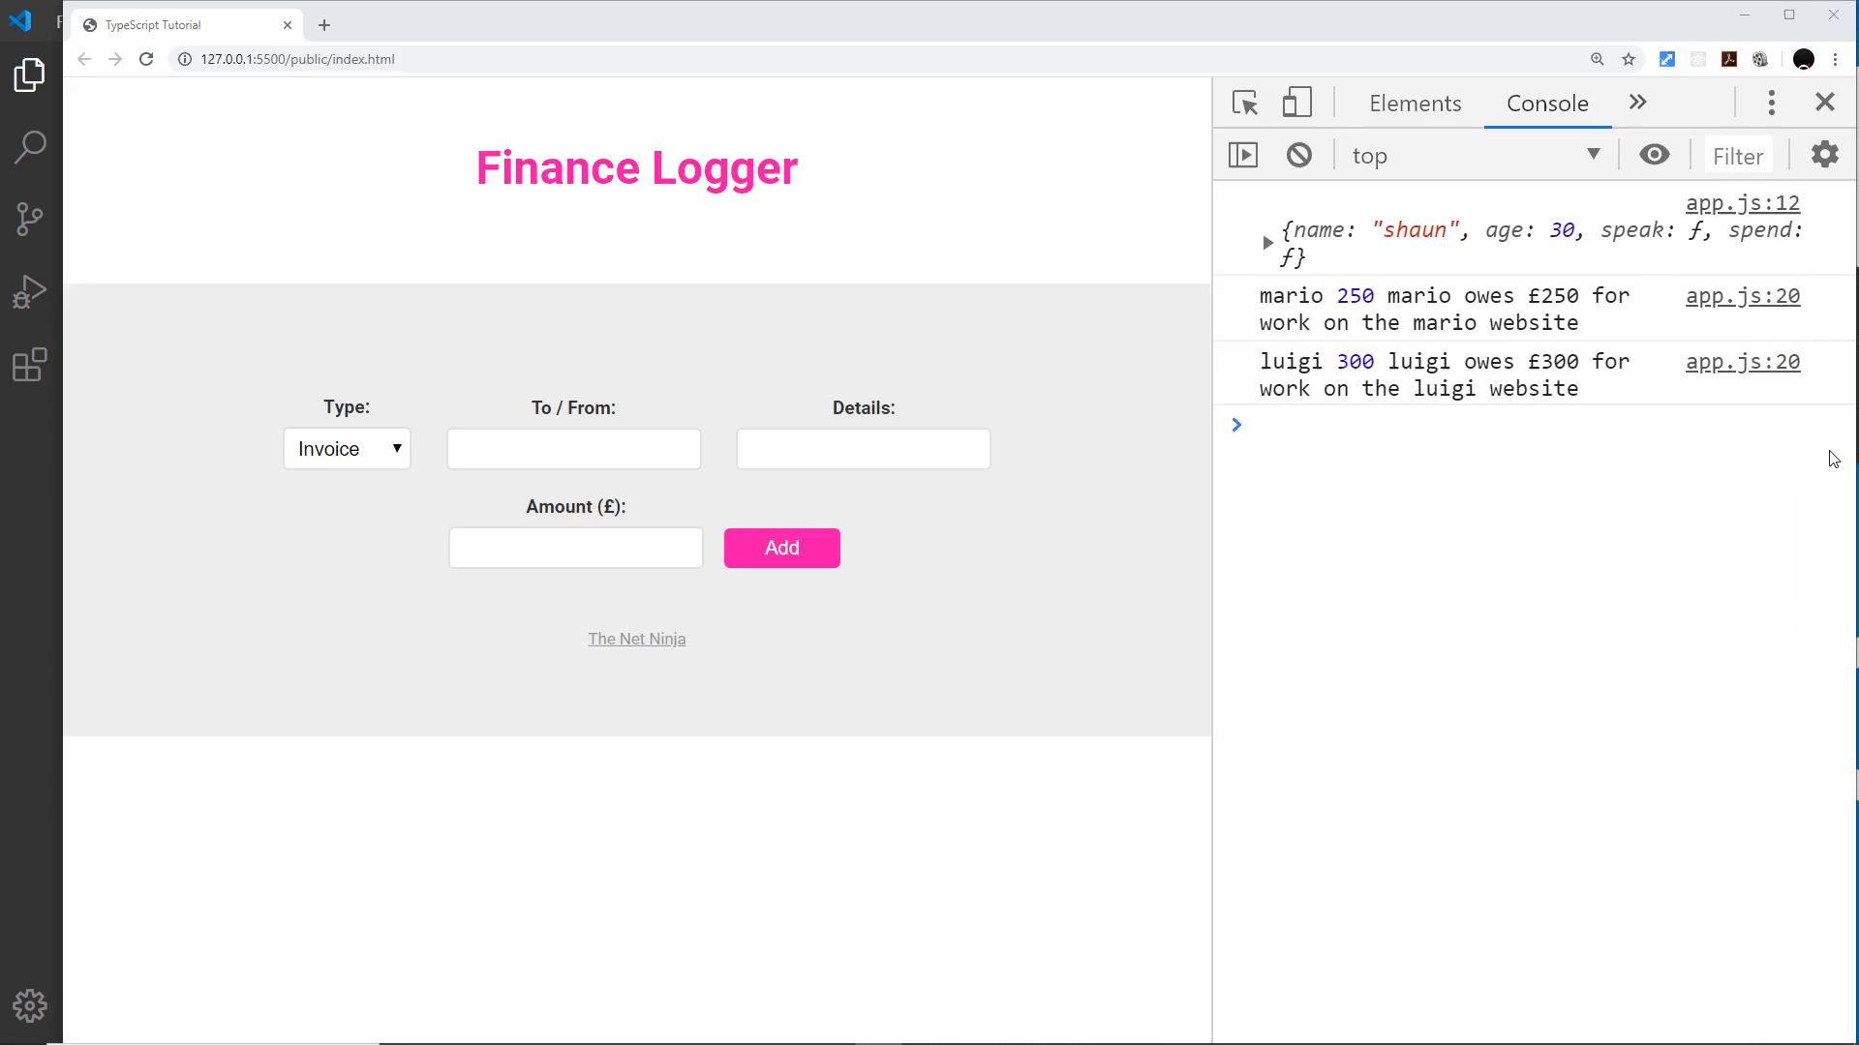The width and height of the screenshot is (1859, 1045).
Task: Switch to the Console tab
Action: tap(1547, 104)
